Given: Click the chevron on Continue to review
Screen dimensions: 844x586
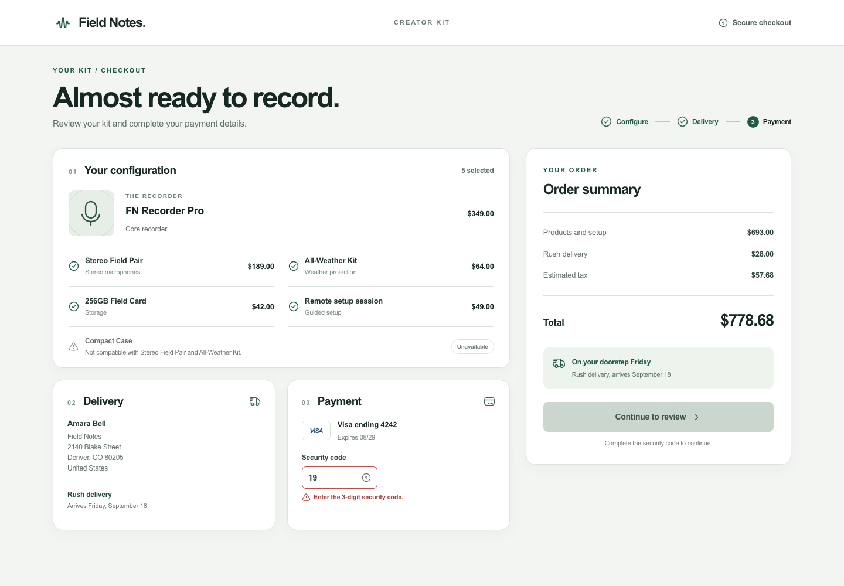Looking at the screenshot, I should 696,417.
